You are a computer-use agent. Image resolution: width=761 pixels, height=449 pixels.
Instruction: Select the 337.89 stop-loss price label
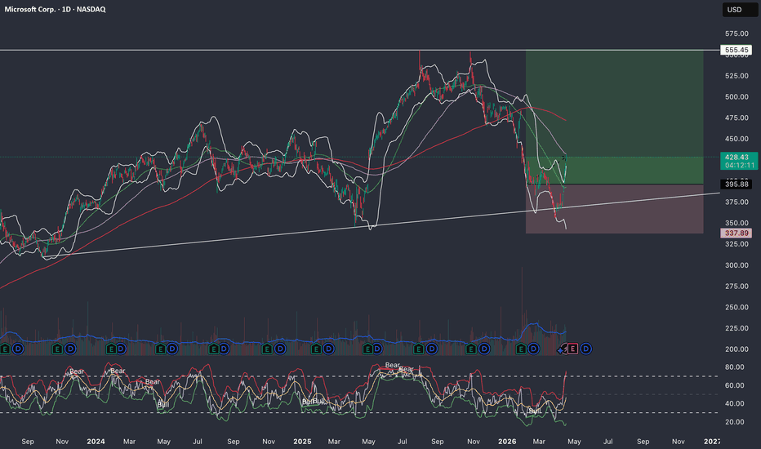[737, 233]
